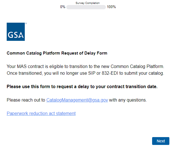Click the GSA logo
173x148 pixels.
pos(16,32)
